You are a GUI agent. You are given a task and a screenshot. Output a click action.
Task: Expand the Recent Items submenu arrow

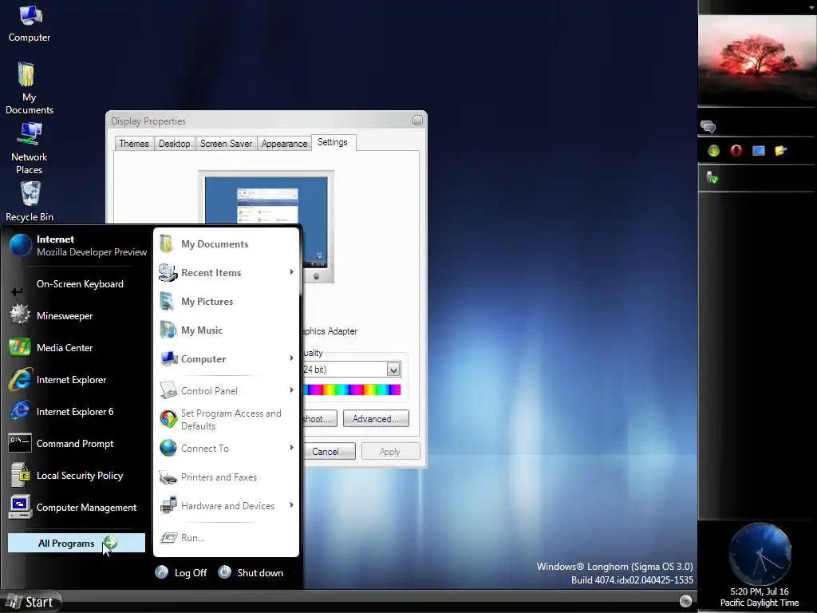tap(291, 272)
